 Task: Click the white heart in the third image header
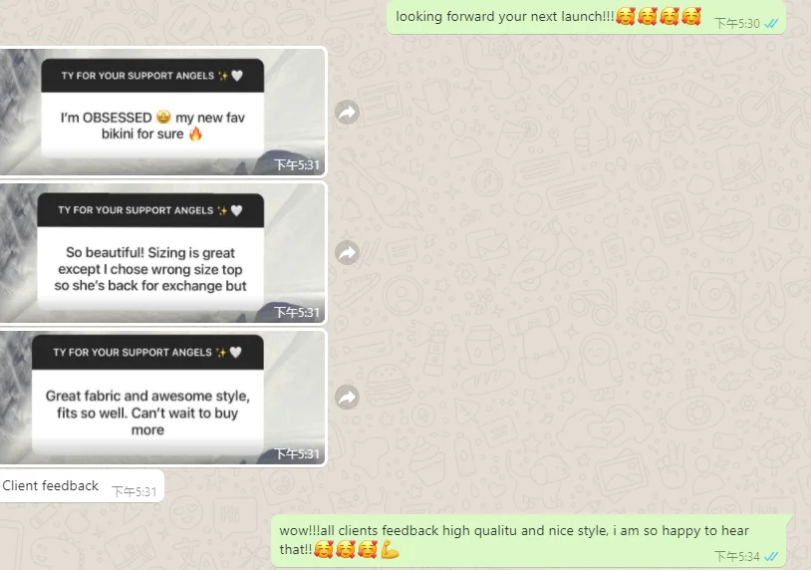[236, 352]
